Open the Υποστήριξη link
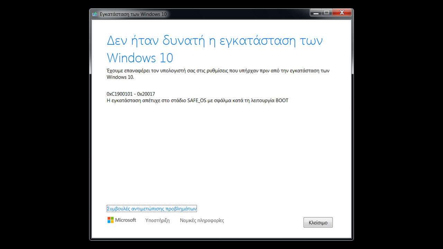Image resolution: width=443 pixels, height=249 pixels. (157, 220)
